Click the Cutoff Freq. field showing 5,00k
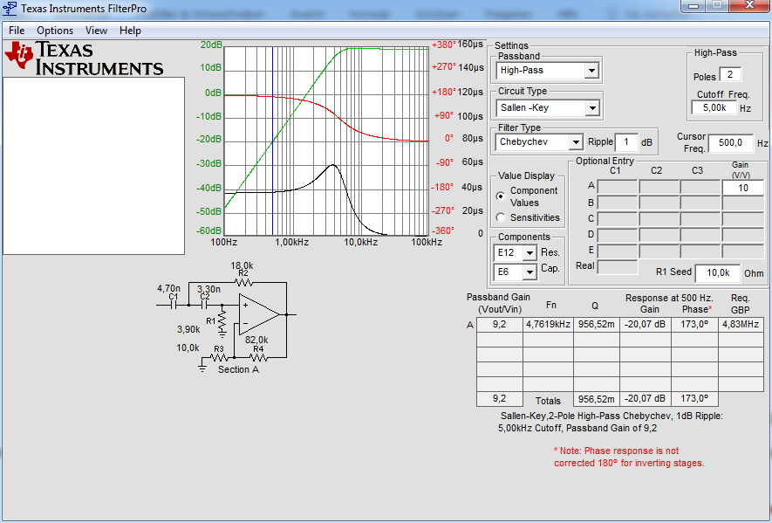The height and width of the screenshot is (523, 772). 714,107
